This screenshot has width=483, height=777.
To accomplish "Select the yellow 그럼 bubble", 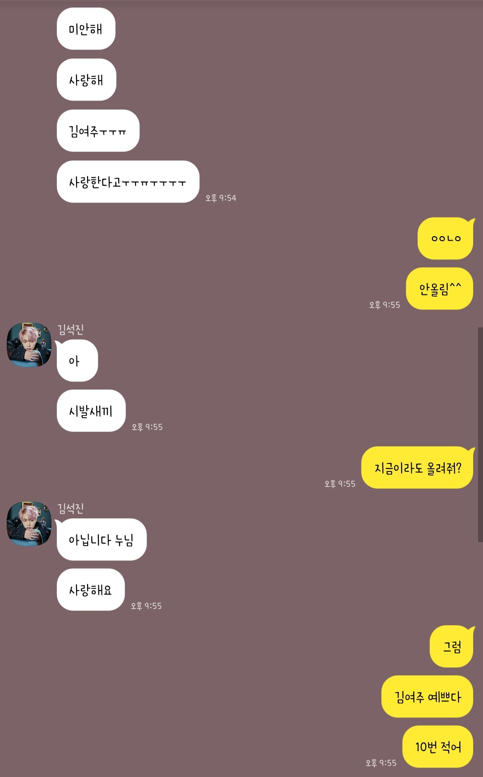I will pyautogui.click(x=452, y=647).
